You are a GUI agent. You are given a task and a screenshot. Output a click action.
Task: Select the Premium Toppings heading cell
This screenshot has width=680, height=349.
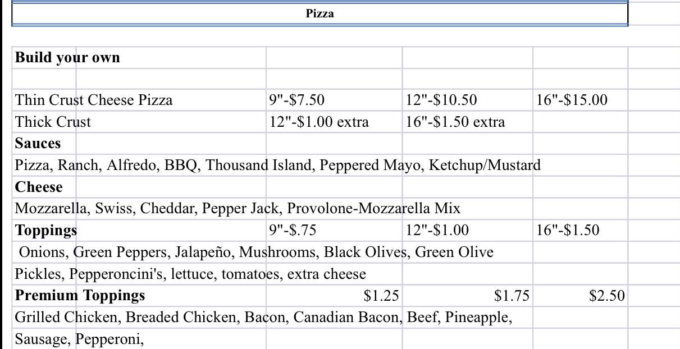pos(80,296)
